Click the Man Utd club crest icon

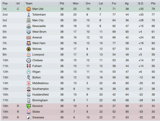pyautogui.click(x=28, y=9)
